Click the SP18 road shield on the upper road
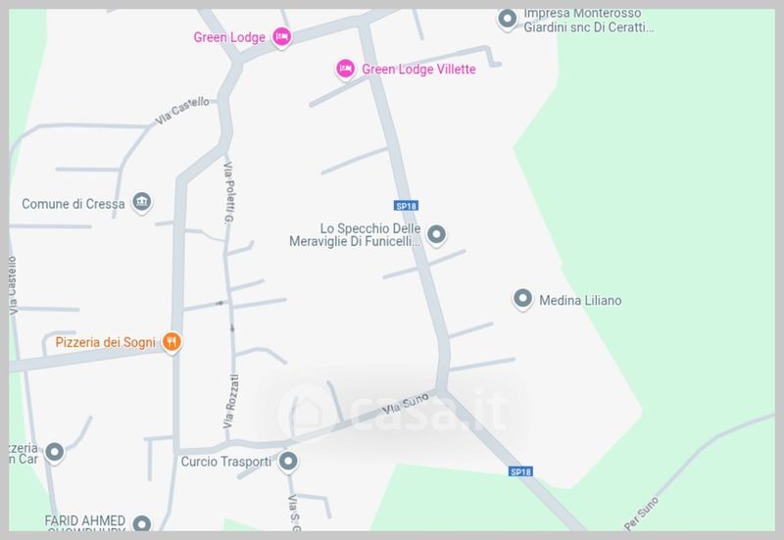Image resolution: width=784 pixels, height=540 pixels. (x=406, y=206)
